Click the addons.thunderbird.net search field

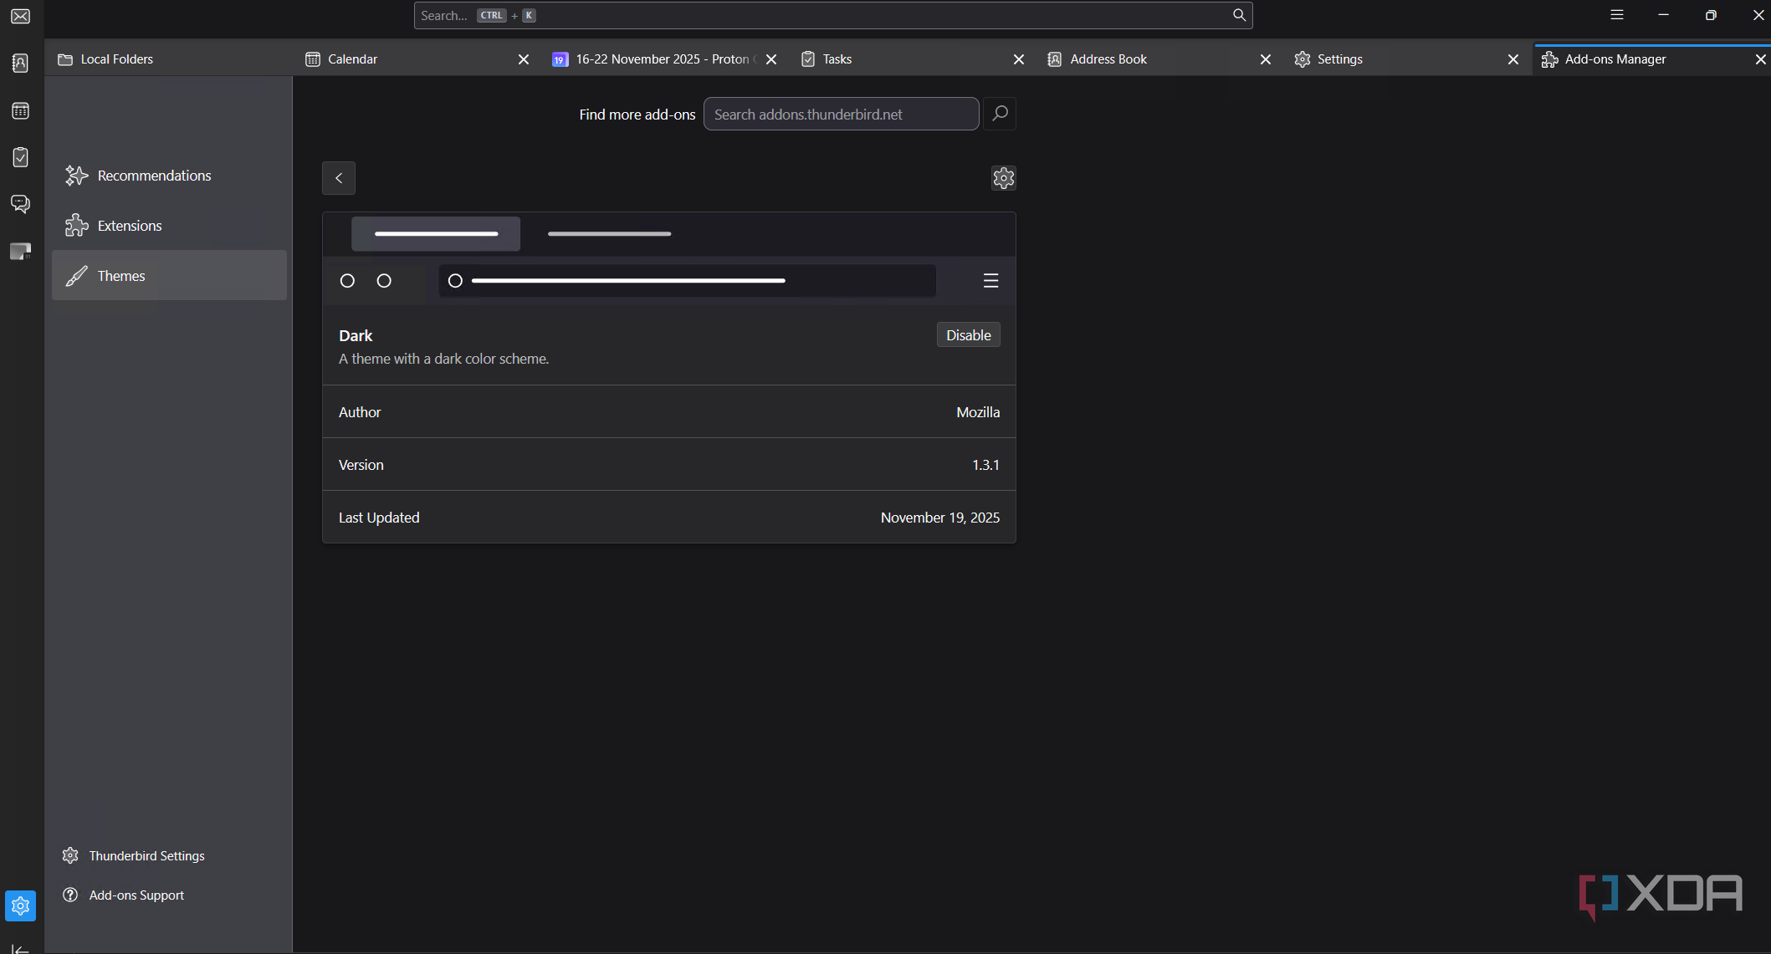(841, 115)
